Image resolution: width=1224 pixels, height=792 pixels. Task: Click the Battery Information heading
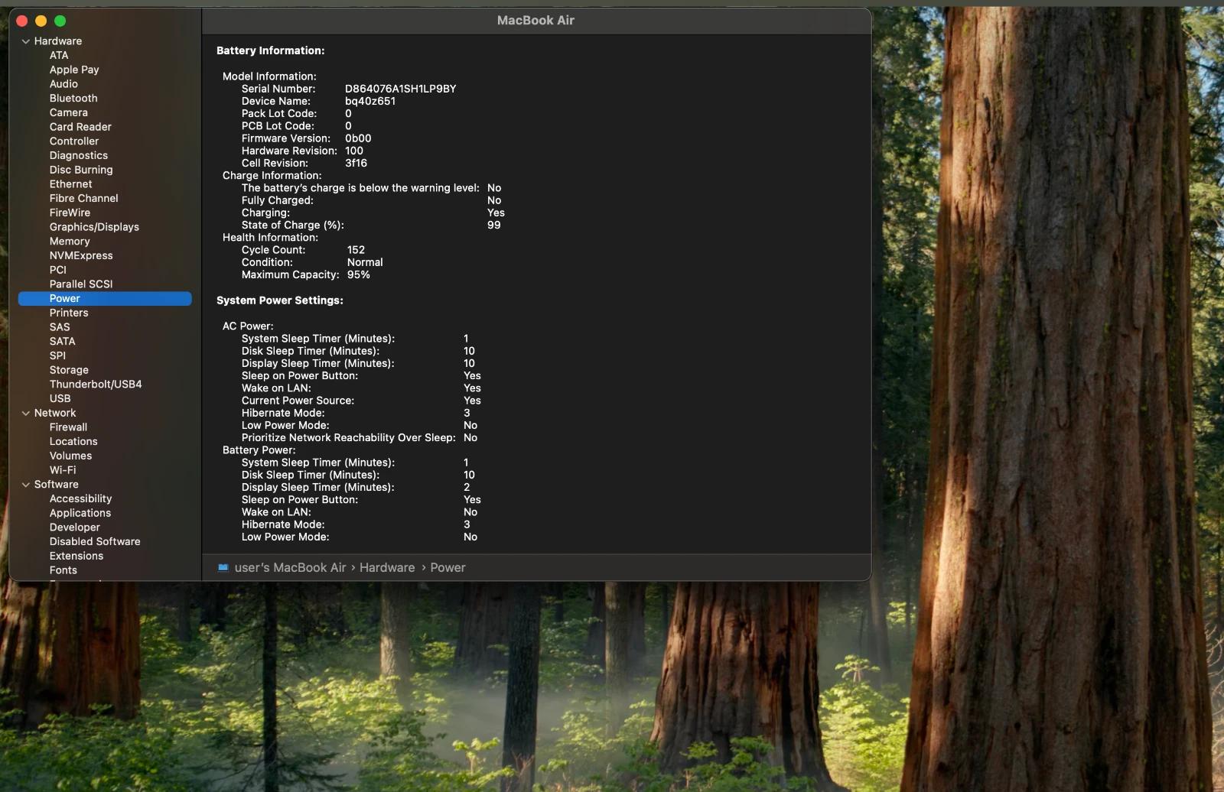pyautogui.click(x=271, y=50)
